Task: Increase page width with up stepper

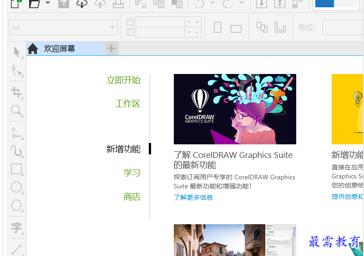Action: pos(197,22)
